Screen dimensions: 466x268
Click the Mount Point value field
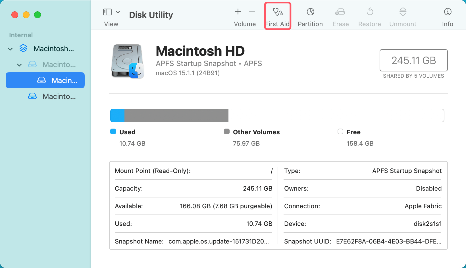271,171
